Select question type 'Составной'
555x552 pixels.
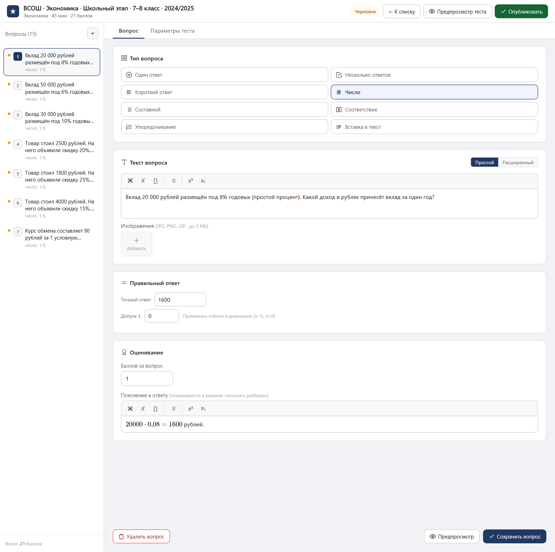coord(224,109)
